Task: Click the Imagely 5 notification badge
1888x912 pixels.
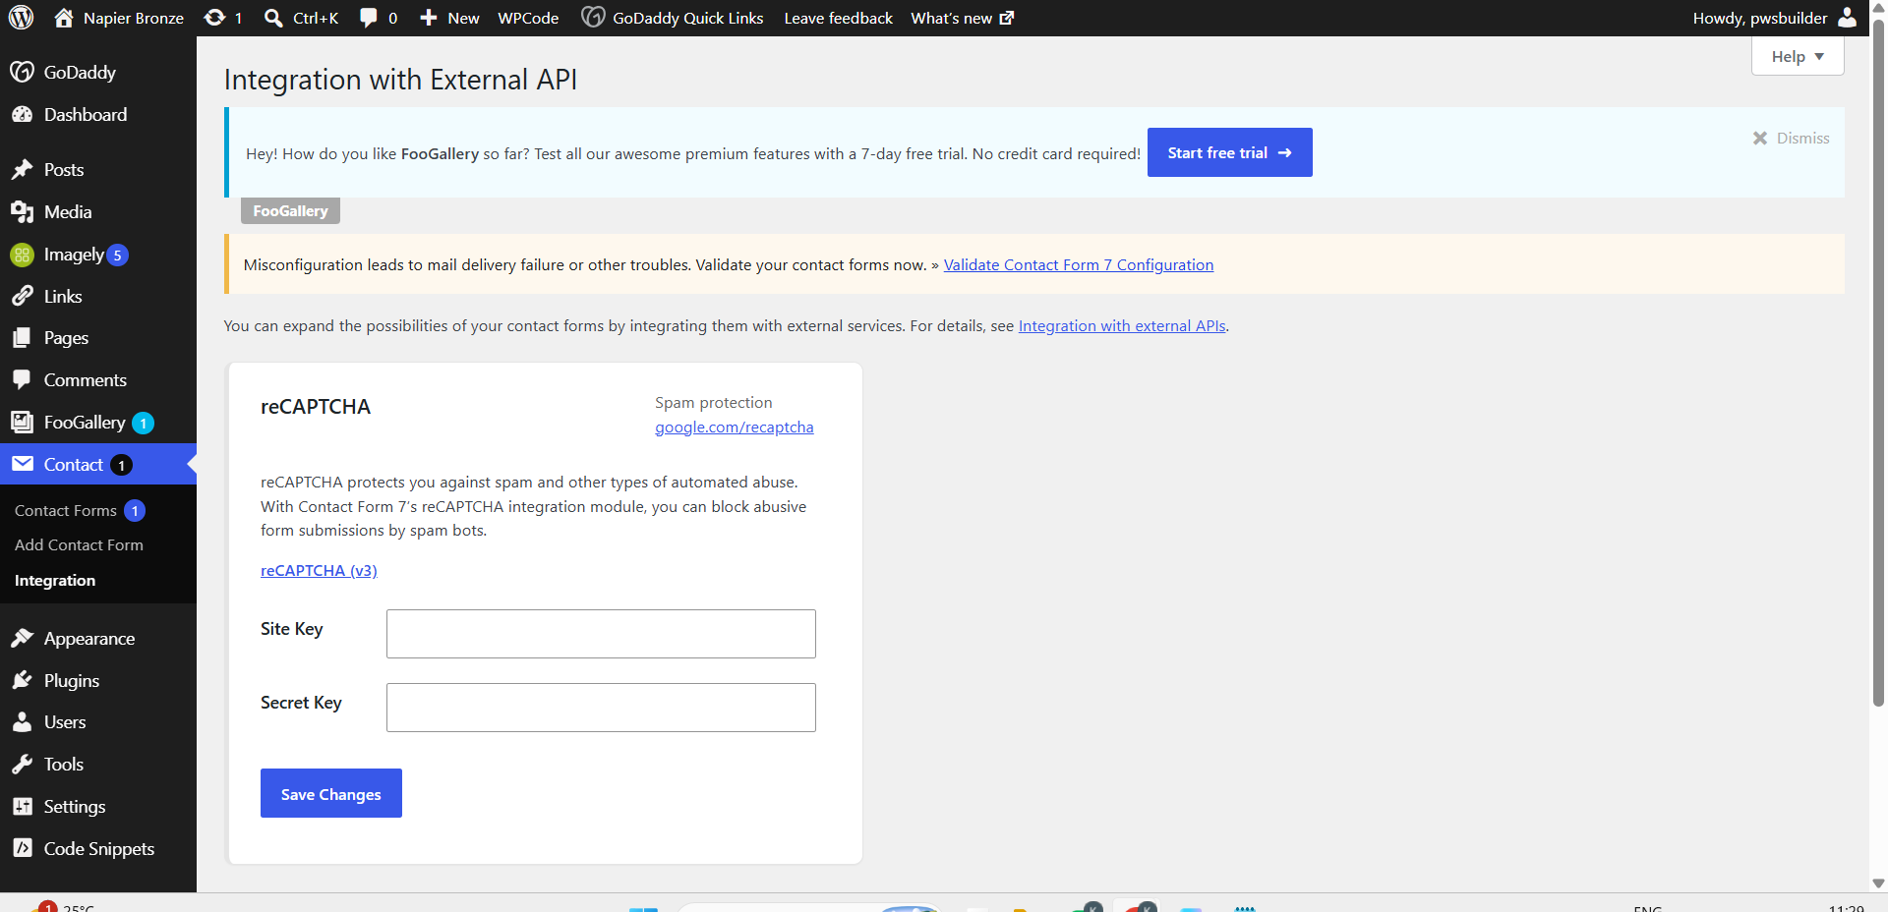Action: tap(117, 256)
